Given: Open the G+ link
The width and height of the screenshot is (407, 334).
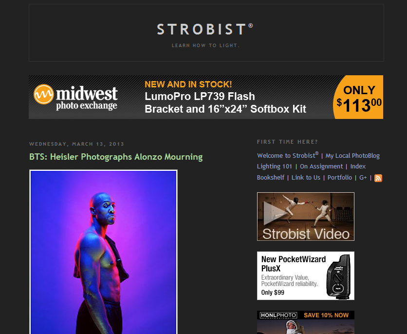Looking at the screenshot, I should 363,178.
